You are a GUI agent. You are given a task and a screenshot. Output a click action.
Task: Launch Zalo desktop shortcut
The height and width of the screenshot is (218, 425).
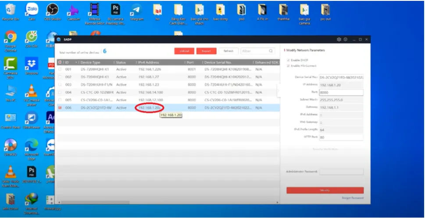coord(32,12)
